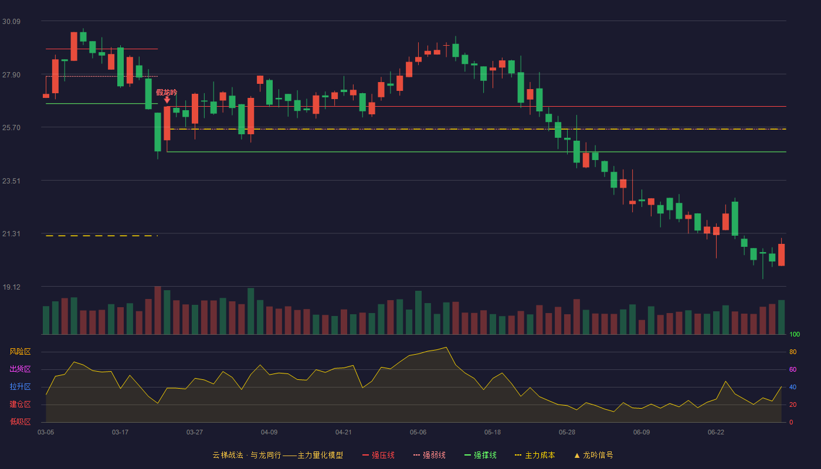821x469 pixels.
Task: Click the pink dashed 强弱线 legend icon
Action: 417,455
